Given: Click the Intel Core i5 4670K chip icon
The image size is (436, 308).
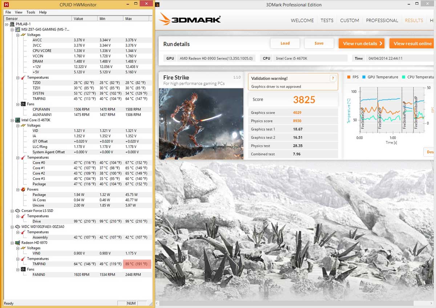Looking at the screenshot, I should pos(18,120).
